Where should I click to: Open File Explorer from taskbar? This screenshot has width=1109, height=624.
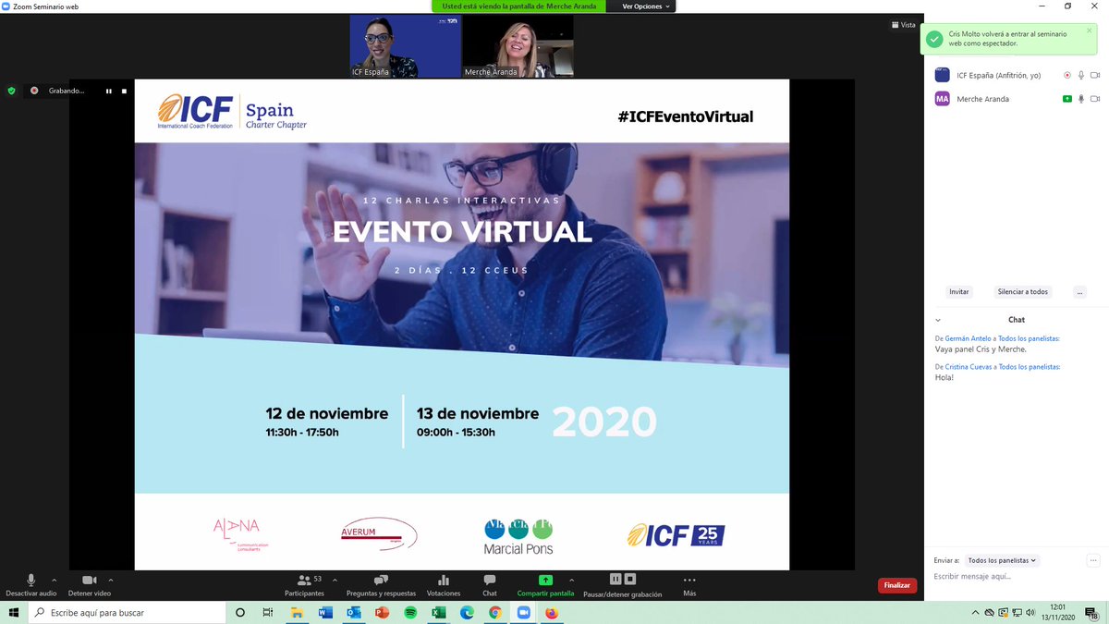(x=297, y=612)
